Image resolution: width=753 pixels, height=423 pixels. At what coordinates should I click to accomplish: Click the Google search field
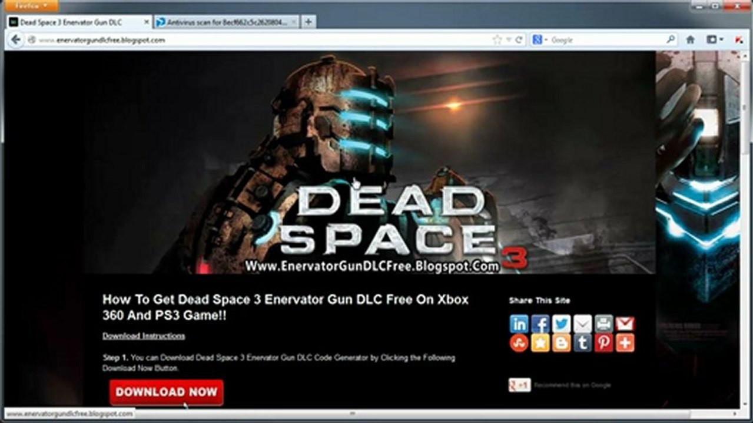606,40
